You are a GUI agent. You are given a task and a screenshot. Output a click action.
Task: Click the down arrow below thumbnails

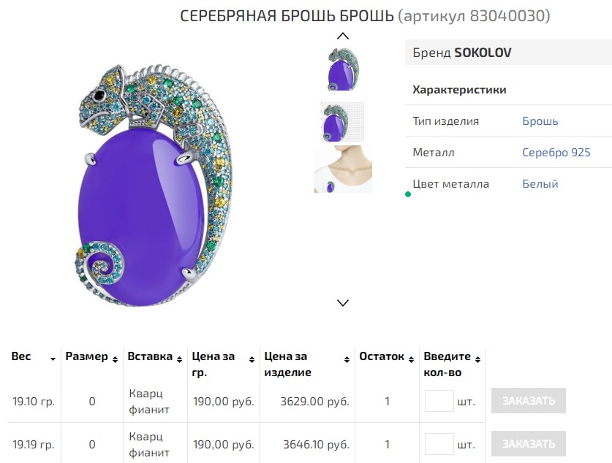coord(343,302)
